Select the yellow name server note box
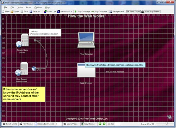 24,94
